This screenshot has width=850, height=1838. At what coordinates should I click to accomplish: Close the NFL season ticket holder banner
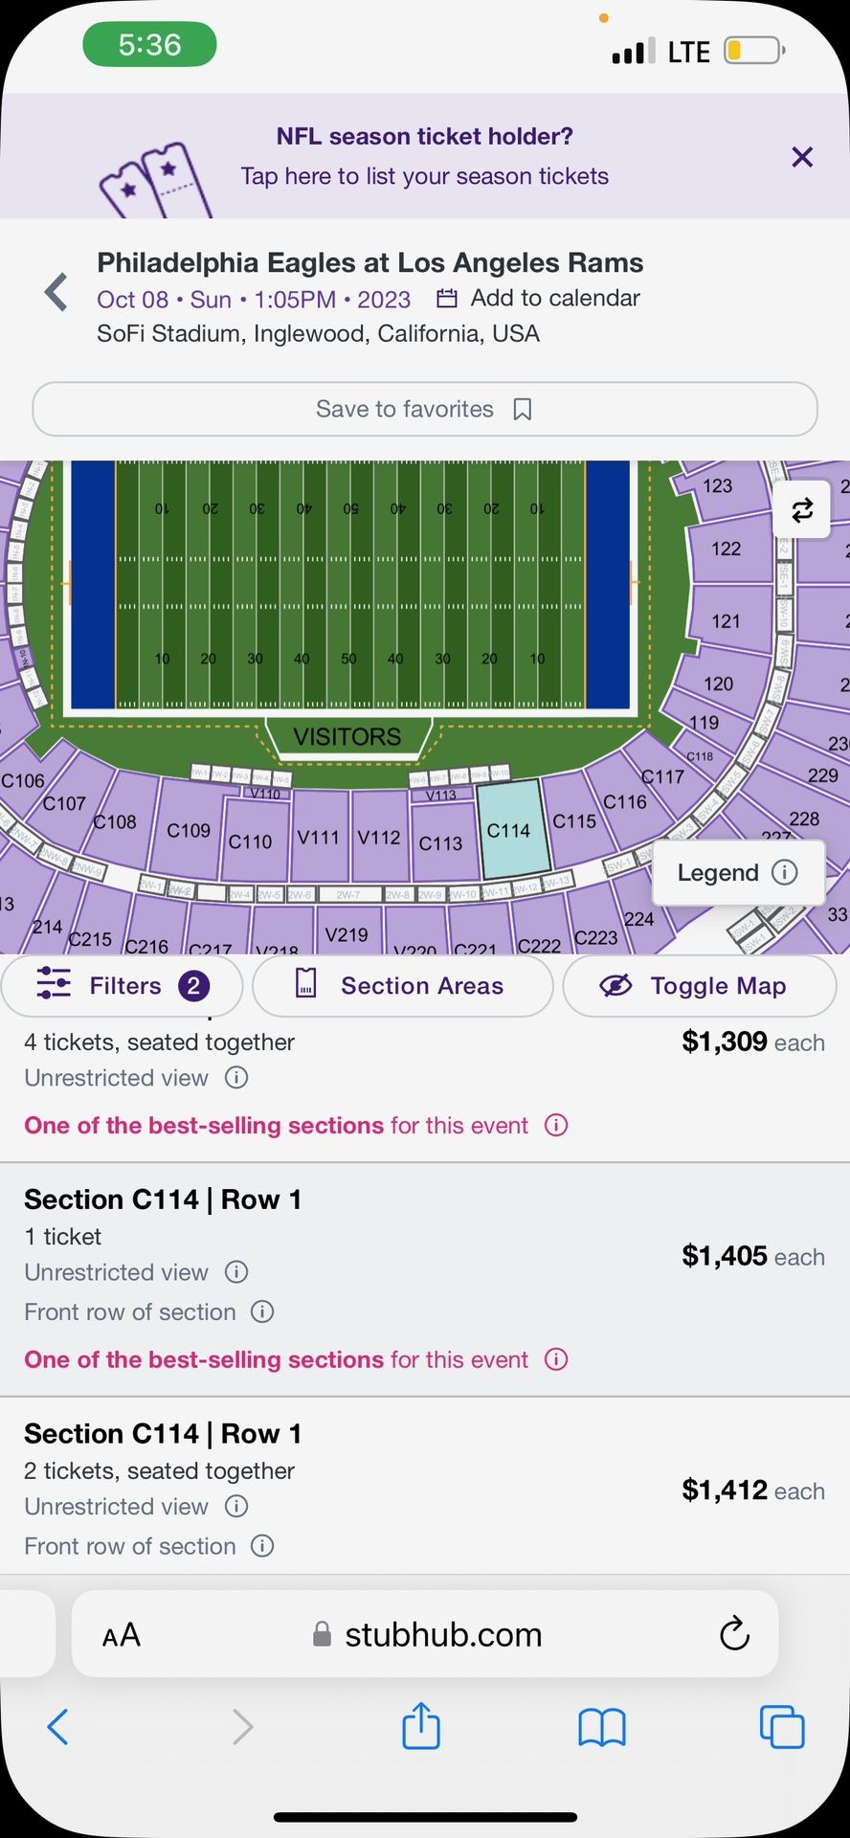[802, 157]
